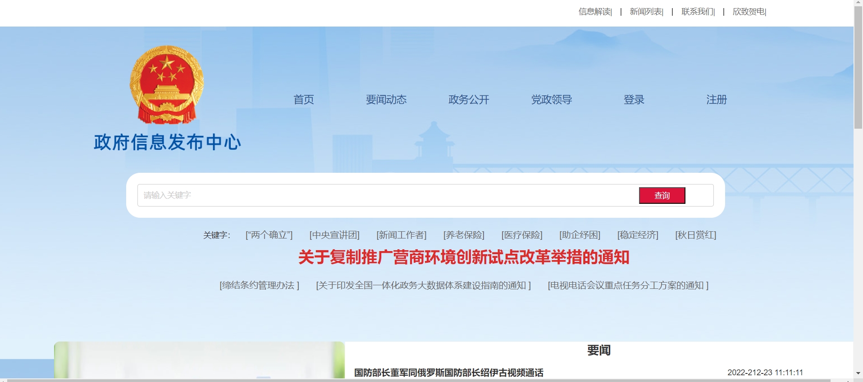The width and height of the screenshot is (863, 382).
Task: Open the 要闻动态 navigation item
Action: (386, 99)
